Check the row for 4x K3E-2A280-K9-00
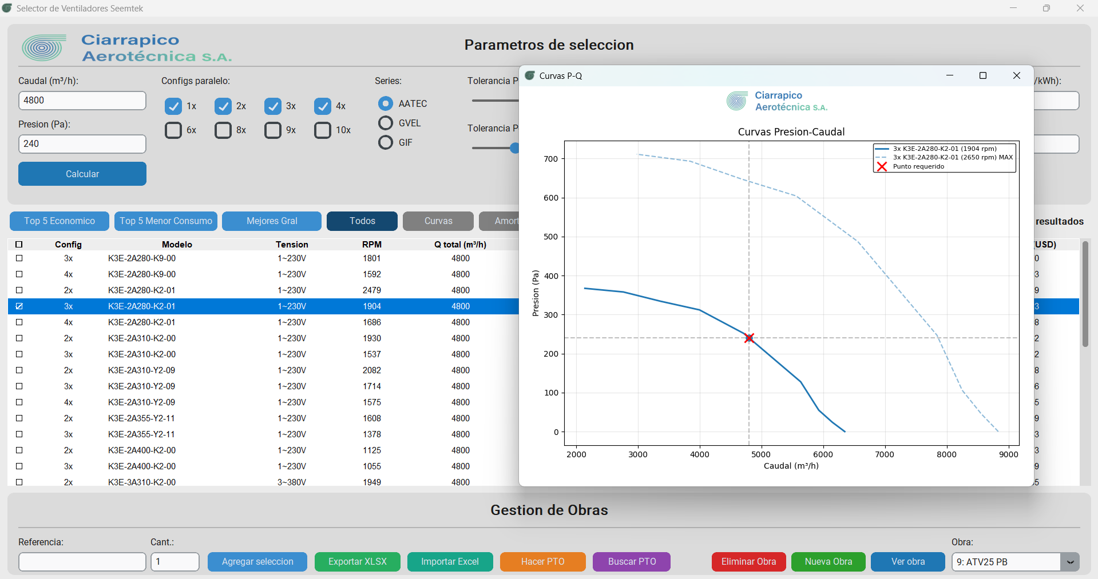1098x579 pixels. 19,274
